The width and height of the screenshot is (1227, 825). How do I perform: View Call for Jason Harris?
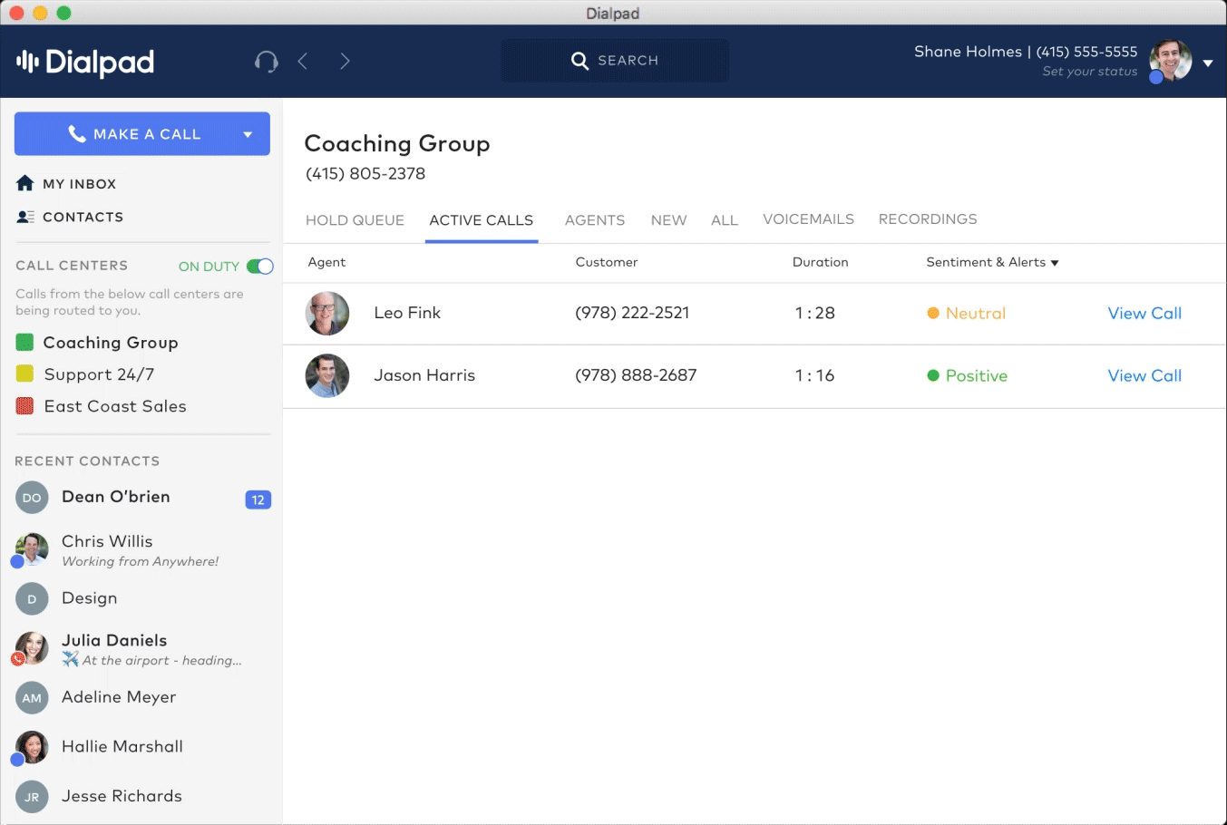point(1144,375)
